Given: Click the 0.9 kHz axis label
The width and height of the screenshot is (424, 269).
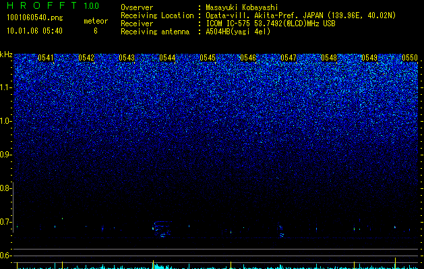Looking at the screenshot, I should pyautogui.click(x=6, y=155).
